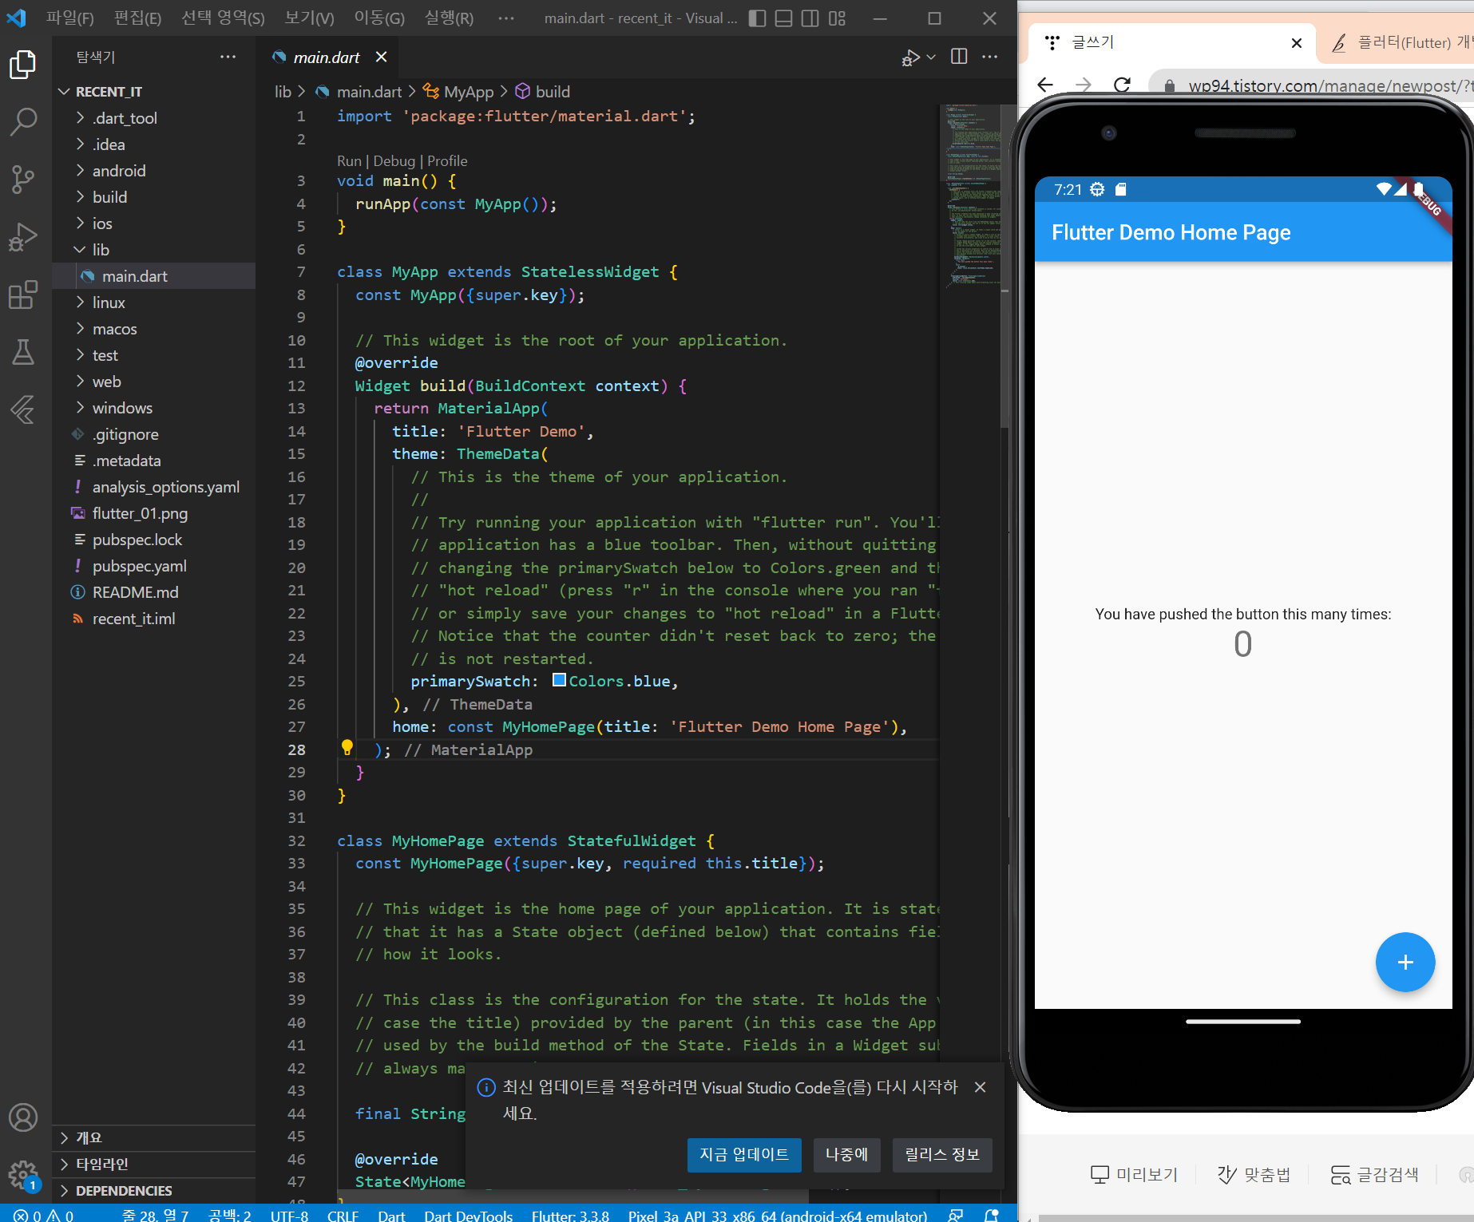Open Source Control view
This screenshot has height=1222, width=1474.
pyautogui.click(x=23, y=179)
